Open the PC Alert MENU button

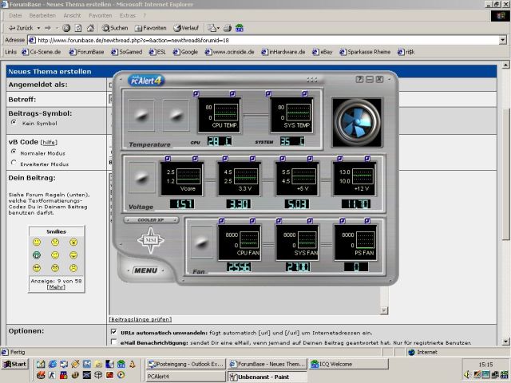(x=146, y=270)
